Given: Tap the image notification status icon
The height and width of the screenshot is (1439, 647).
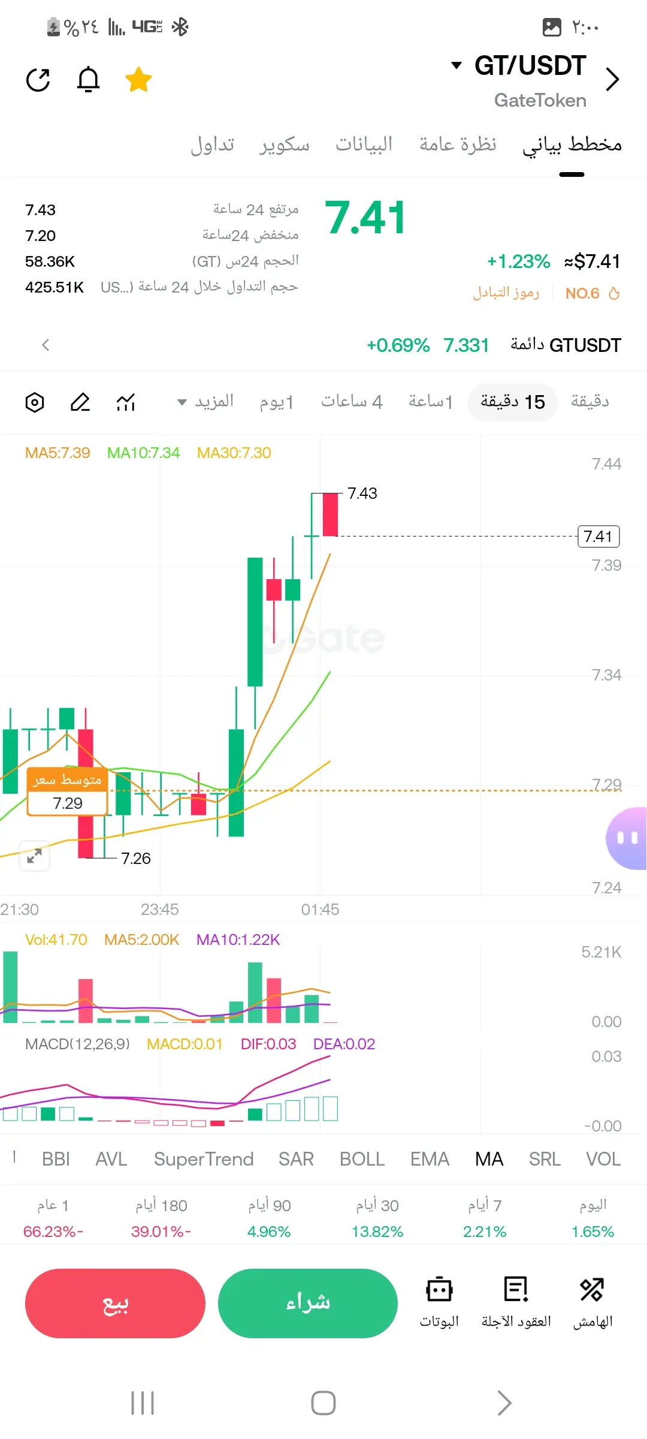Looking at the screenshot, I should pyautogui.click(x=552, y=27).
